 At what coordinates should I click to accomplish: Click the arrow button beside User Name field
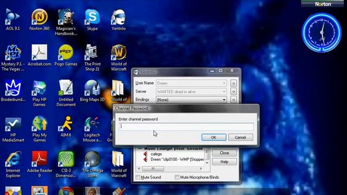click(x=233, y=83)
